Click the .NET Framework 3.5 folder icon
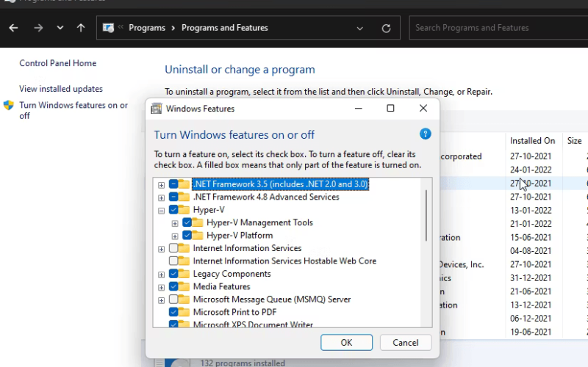588x367 pixels. (184, 184)
